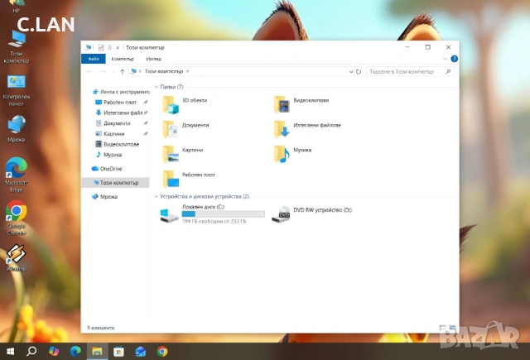Expand the ribbon with the chevron
530x360 pixels.
[x=446, y=59]
